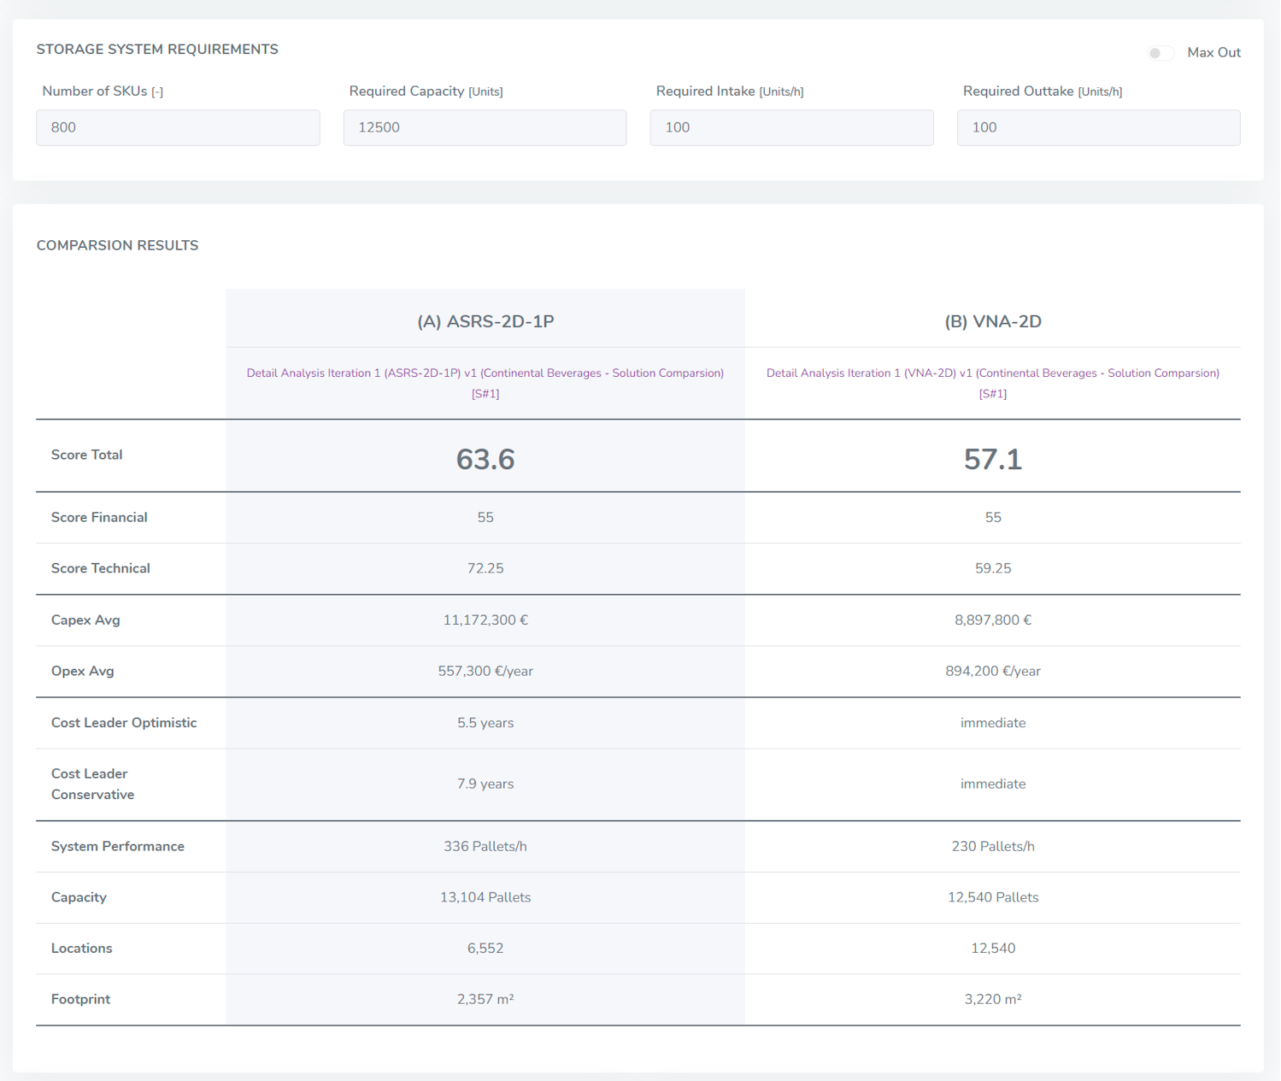Select the (A) ASRS-2D-1P column header

tap(485, 321)
